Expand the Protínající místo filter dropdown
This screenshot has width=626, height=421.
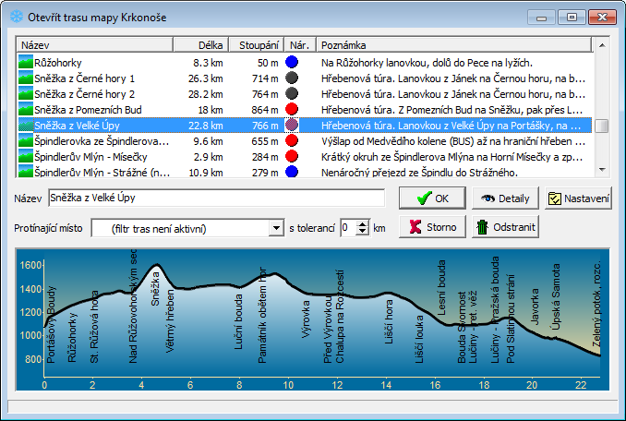click(276, 228)
